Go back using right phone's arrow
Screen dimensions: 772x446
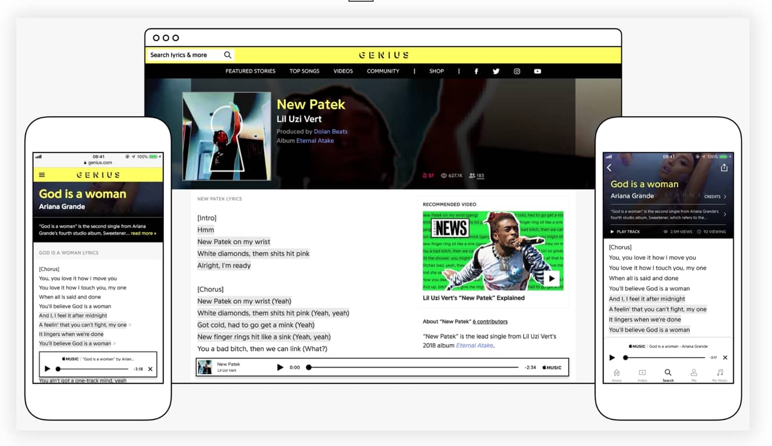pyautogui.click(x=609, y=168)
